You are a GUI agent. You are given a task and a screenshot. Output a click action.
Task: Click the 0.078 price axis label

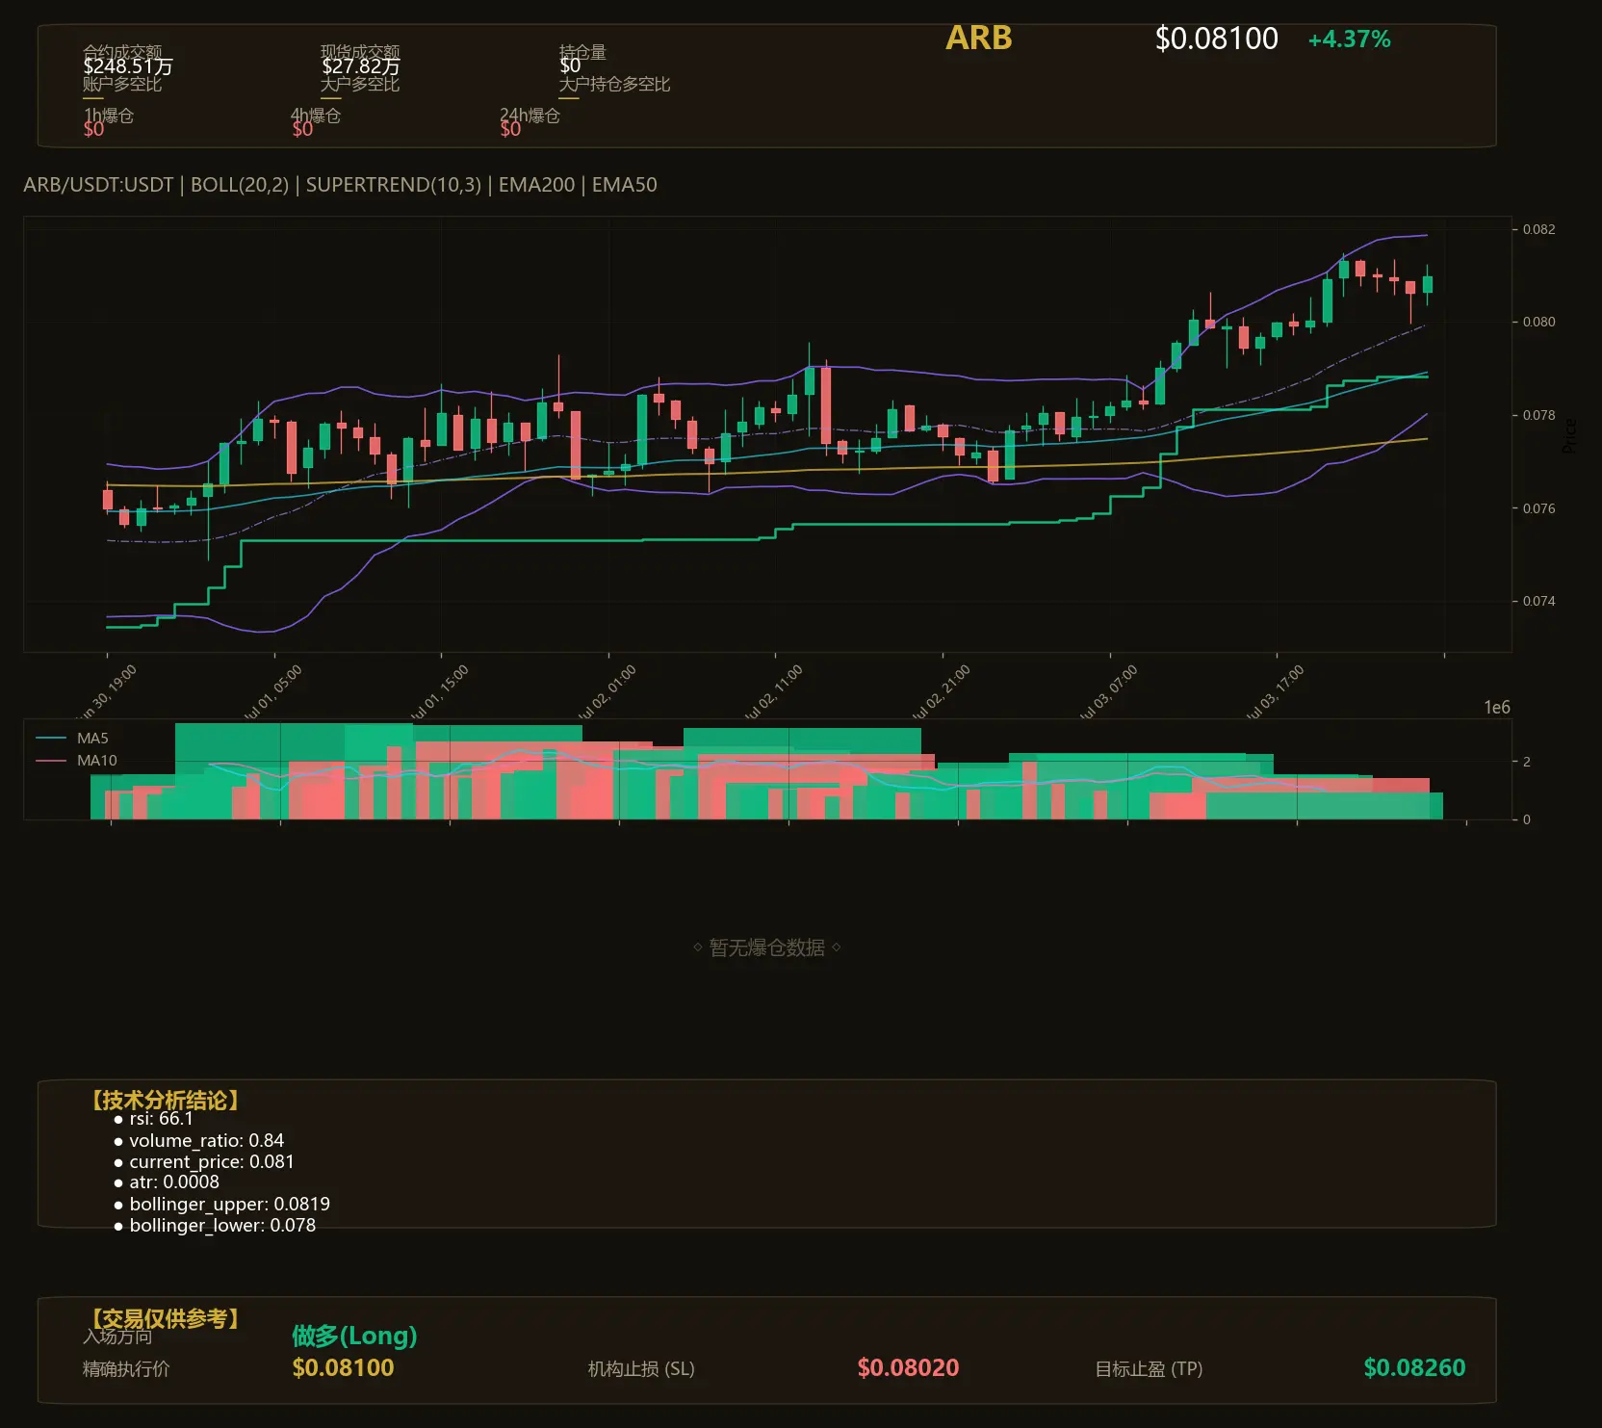coord(1538,415)
